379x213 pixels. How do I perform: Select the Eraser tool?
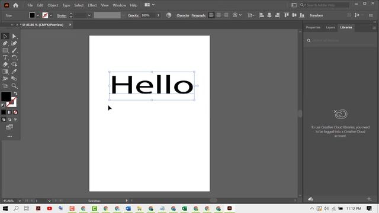pyautogui.click(x=5, y=64)
